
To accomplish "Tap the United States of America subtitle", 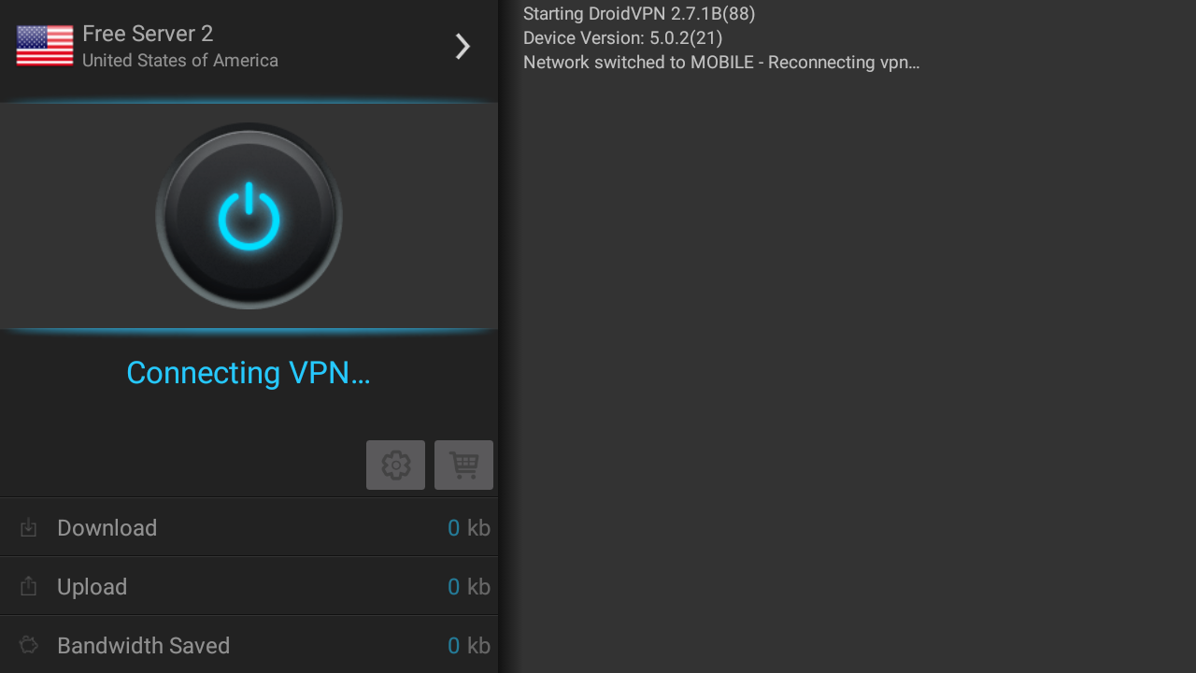I will point(180,61).
